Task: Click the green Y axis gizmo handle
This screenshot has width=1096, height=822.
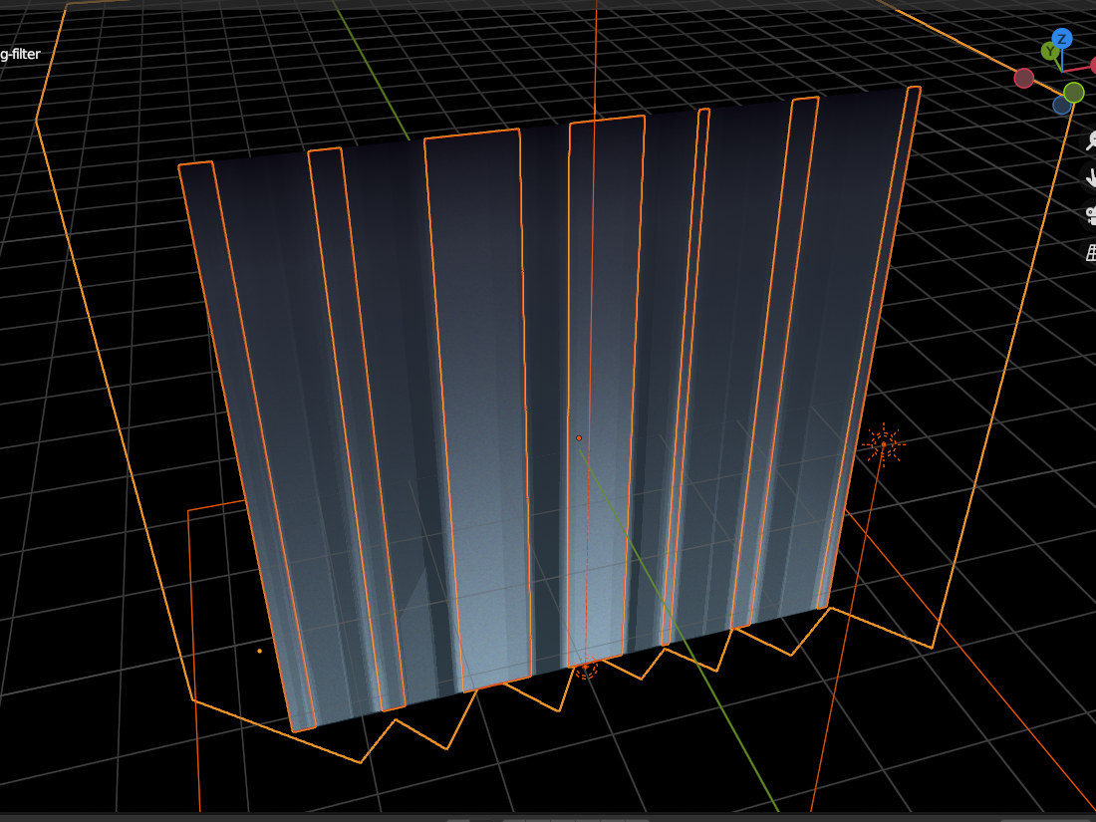Action: click(x=1049, y=51)
